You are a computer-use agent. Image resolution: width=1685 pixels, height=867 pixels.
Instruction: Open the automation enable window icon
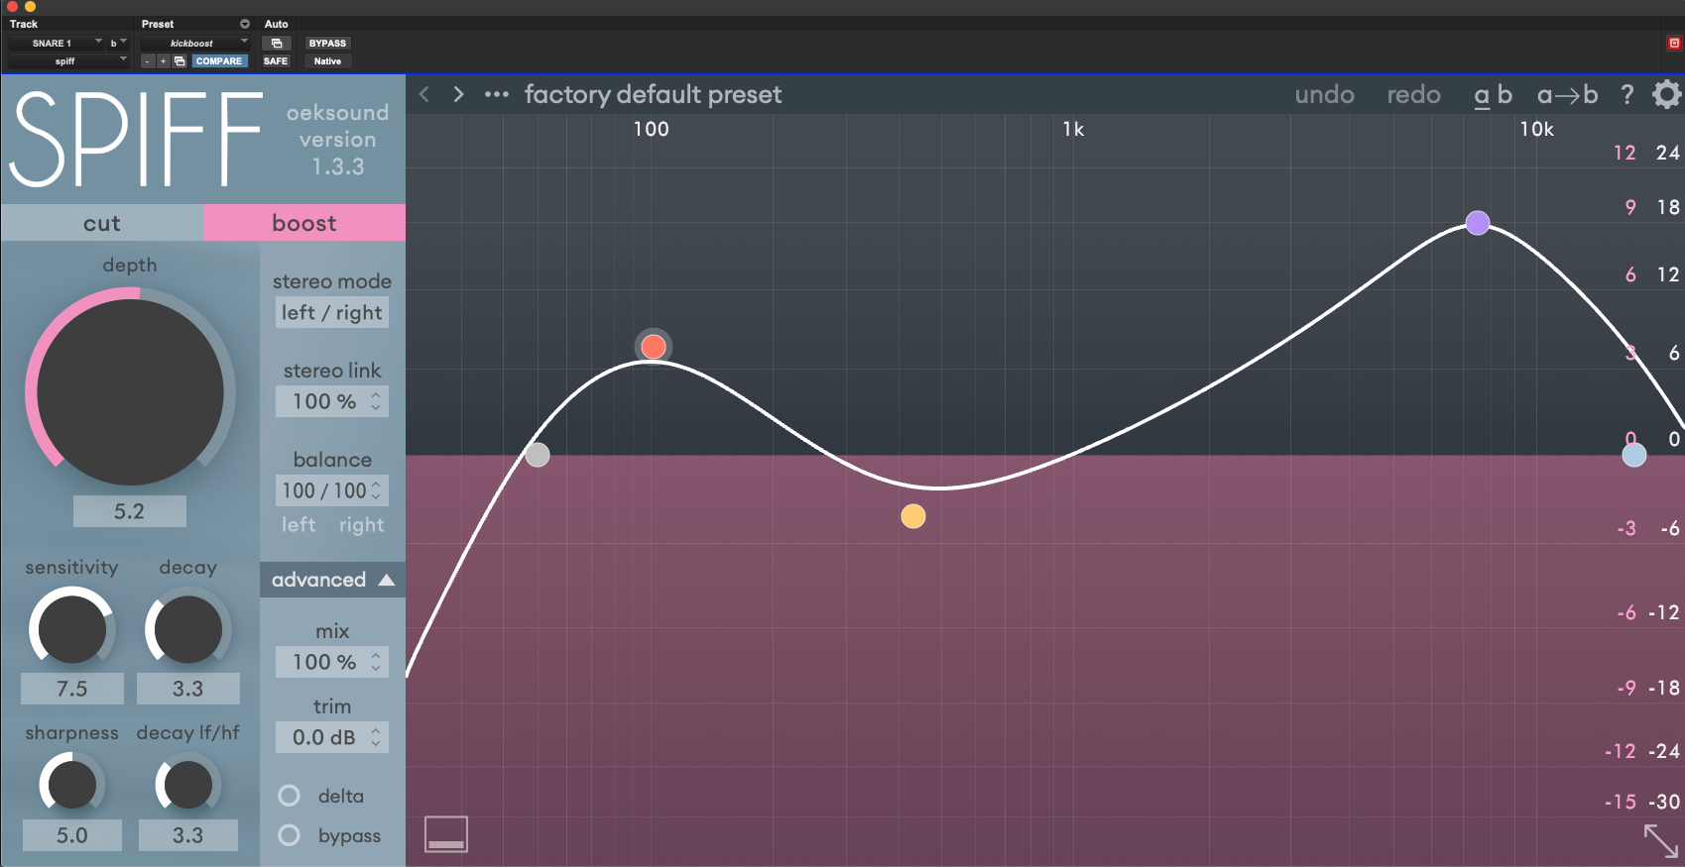(x=277, y=43)
